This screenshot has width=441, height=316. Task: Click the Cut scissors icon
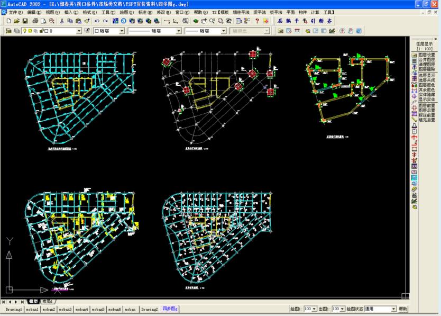tap(62, 21)
